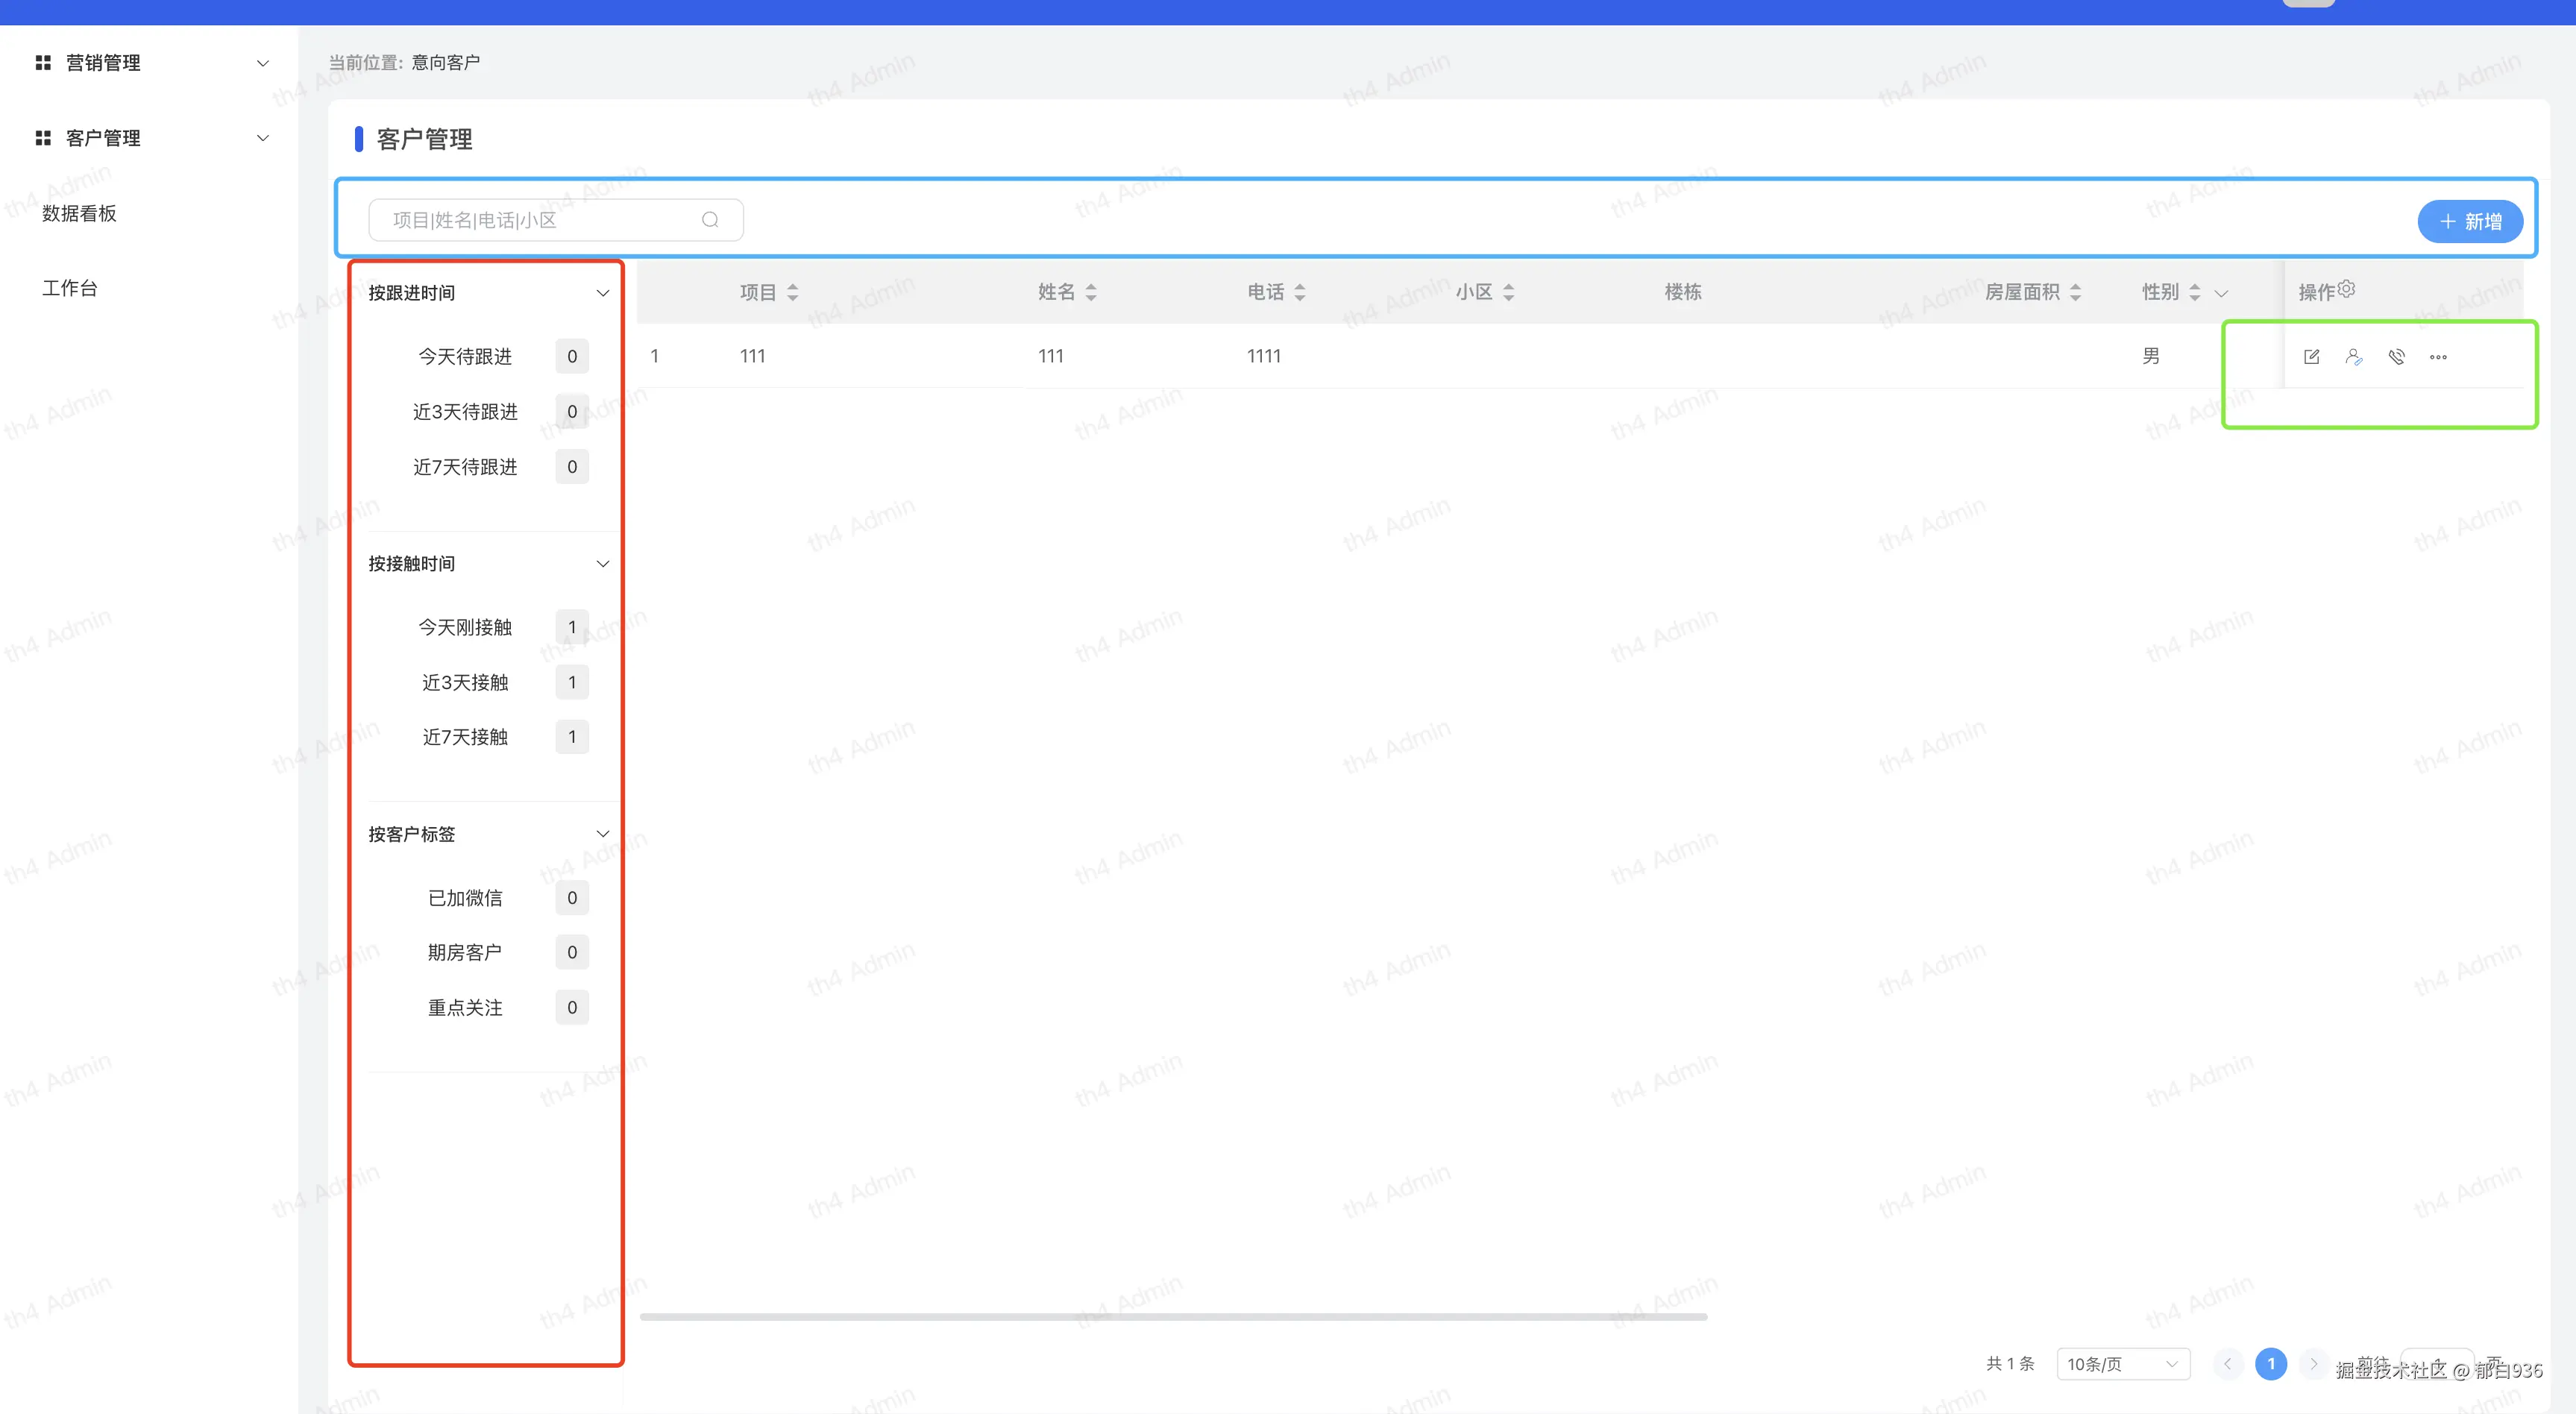Filter by 今天待跟进

(465, 357)
